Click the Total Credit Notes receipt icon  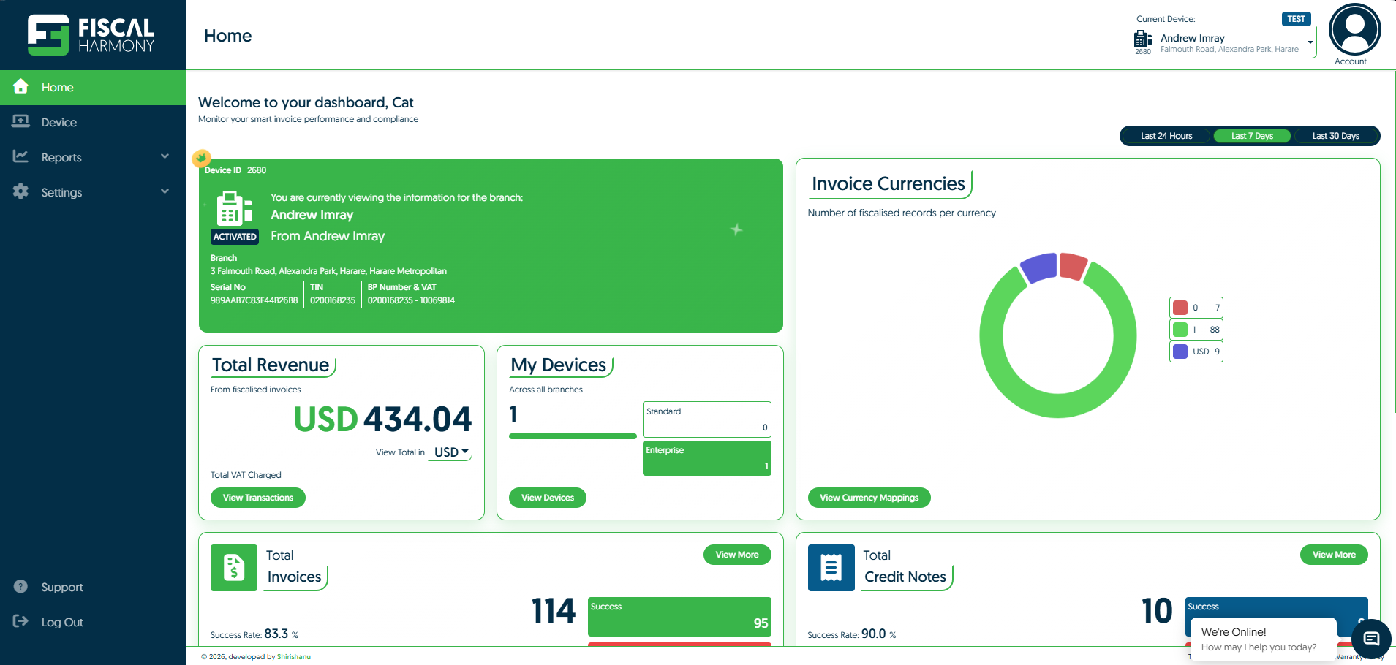point(831,568)
